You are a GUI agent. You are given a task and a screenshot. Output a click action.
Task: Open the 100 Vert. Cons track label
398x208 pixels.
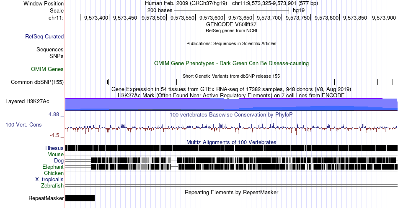[x=23, y=124]
